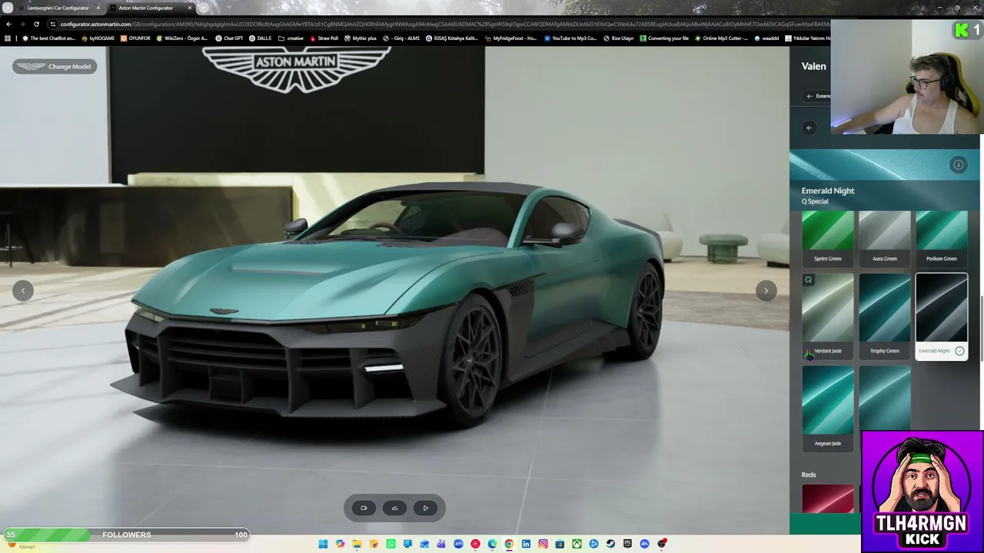984x553 pixels.
Task: Go back with the panel's round arrow button
Action: (x=809, y=127)
